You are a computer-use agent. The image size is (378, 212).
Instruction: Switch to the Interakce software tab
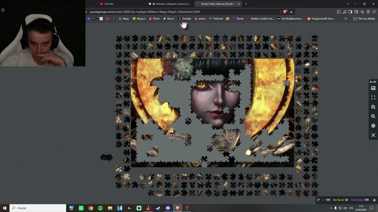[170, 4]
